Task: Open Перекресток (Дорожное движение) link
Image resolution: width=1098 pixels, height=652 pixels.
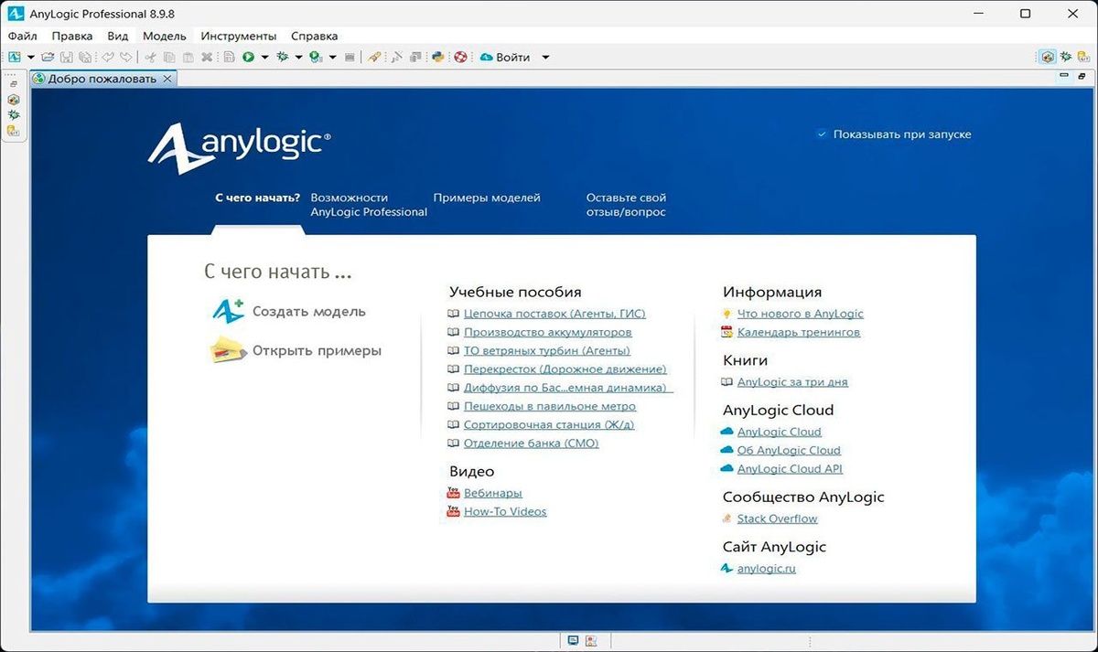Action: click(565, 369)
